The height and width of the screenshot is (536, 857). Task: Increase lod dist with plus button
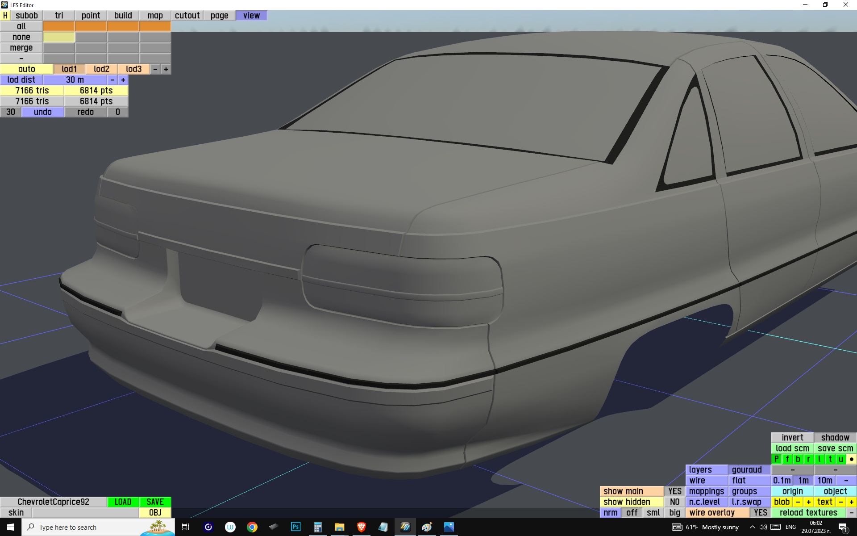click(x=123, y=80)
